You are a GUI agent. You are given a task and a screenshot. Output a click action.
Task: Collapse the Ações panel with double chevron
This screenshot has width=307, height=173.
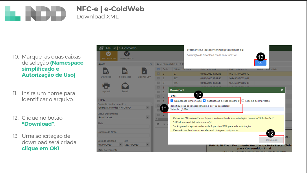pyautogui.click(x=151, y=64)
